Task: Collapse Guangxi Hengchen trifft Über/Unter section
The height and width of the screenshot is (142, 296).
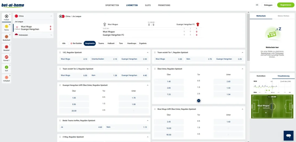Action: 148,85
